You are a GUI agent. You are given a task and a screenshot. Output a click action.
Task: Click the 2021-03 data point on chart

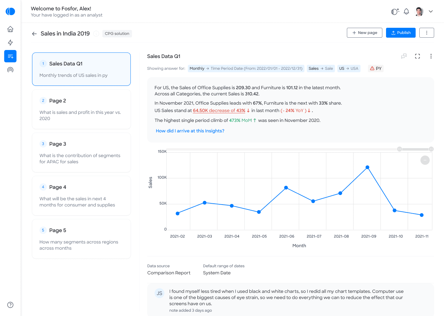204,203
